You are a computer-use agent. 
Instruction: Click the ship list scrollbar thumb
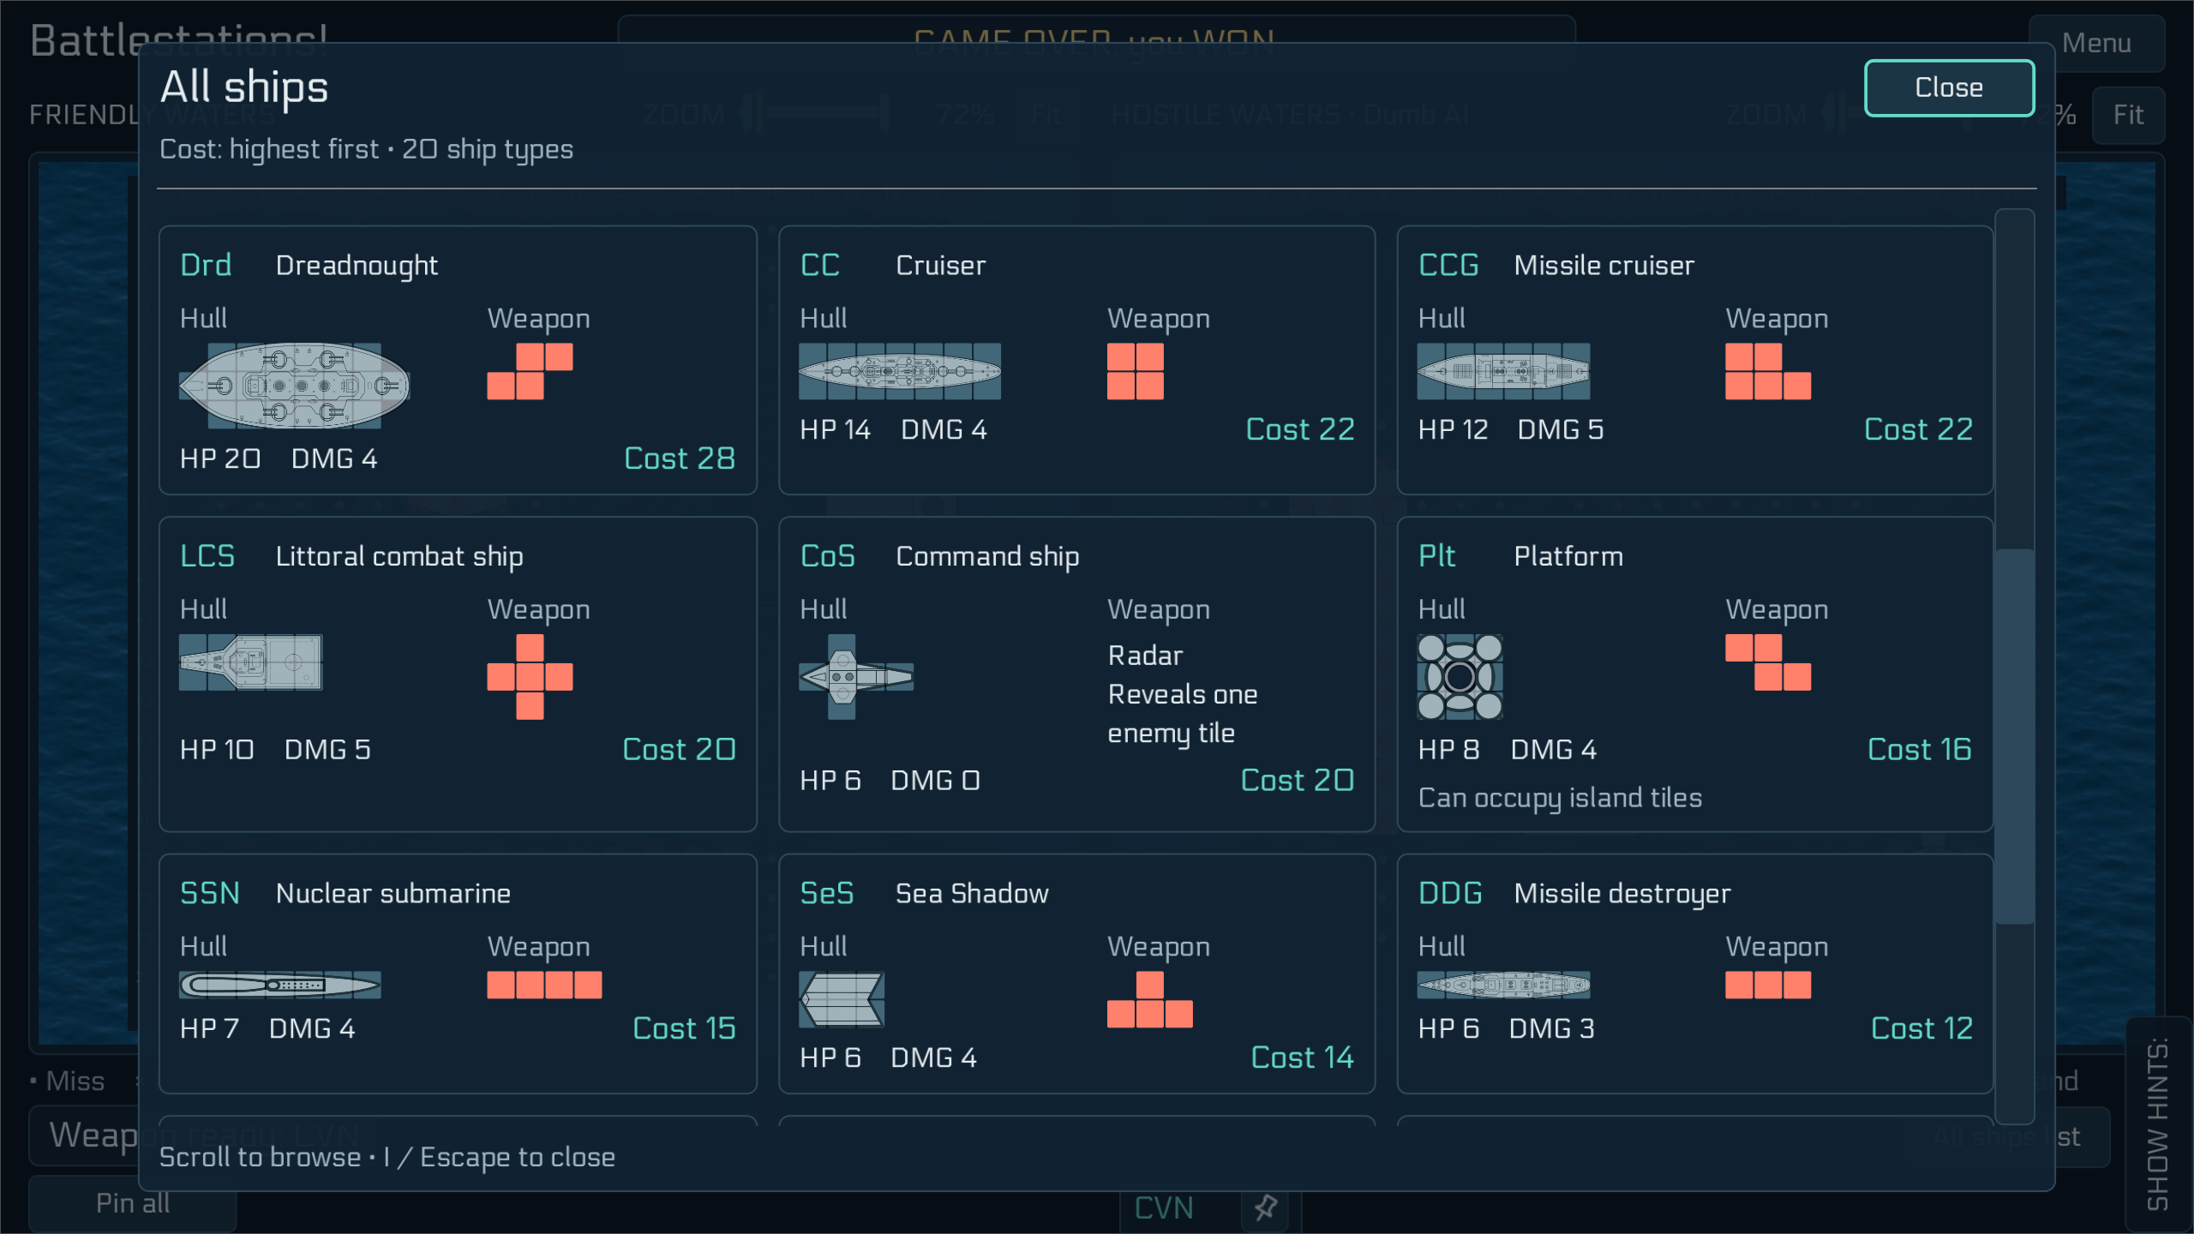[x=2014, y=737]
